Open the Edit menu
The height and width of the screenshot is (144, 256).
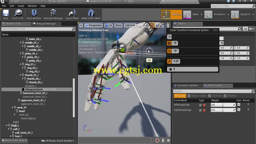point(12,6)
